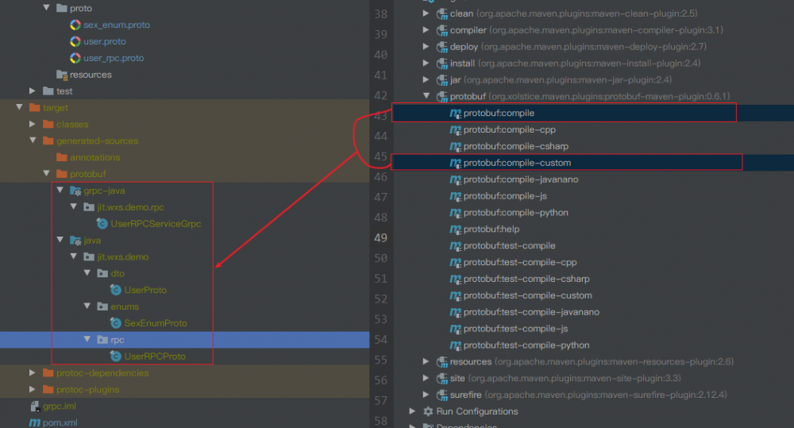This screenshot has width=794, height=428.
Task: Click the enums package folder icon
Action: [x=102, y=307]
